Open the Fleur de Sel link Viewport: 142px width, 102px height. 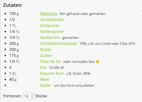[50, 61]
